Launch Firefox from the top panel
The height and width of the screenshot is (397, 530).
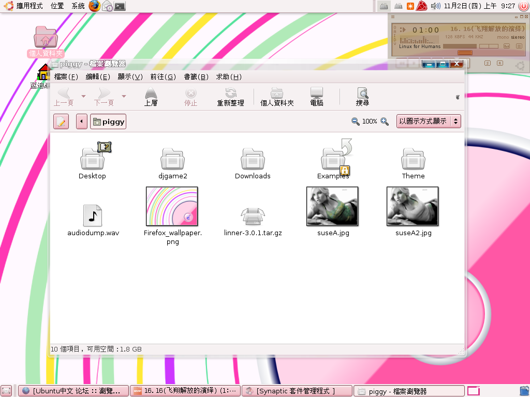click(95, 6)
